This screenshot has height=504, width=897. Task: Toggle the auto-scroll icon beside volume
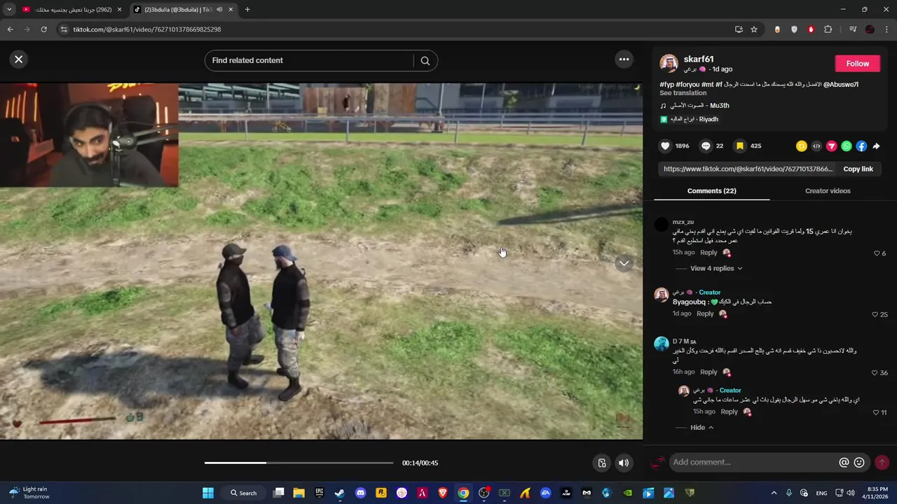pyautogui.click(x=602, y=463)
